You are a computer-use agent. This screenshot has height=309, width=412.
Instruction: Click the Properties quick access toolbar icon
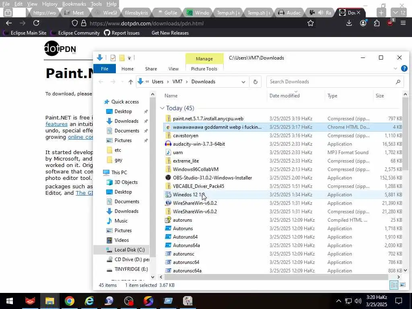coord(113,58)
